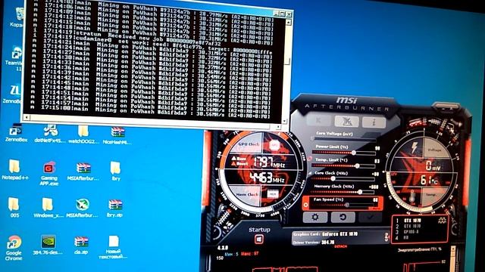Adjust the Memory Clock slider handle

(x=360, y=192)
